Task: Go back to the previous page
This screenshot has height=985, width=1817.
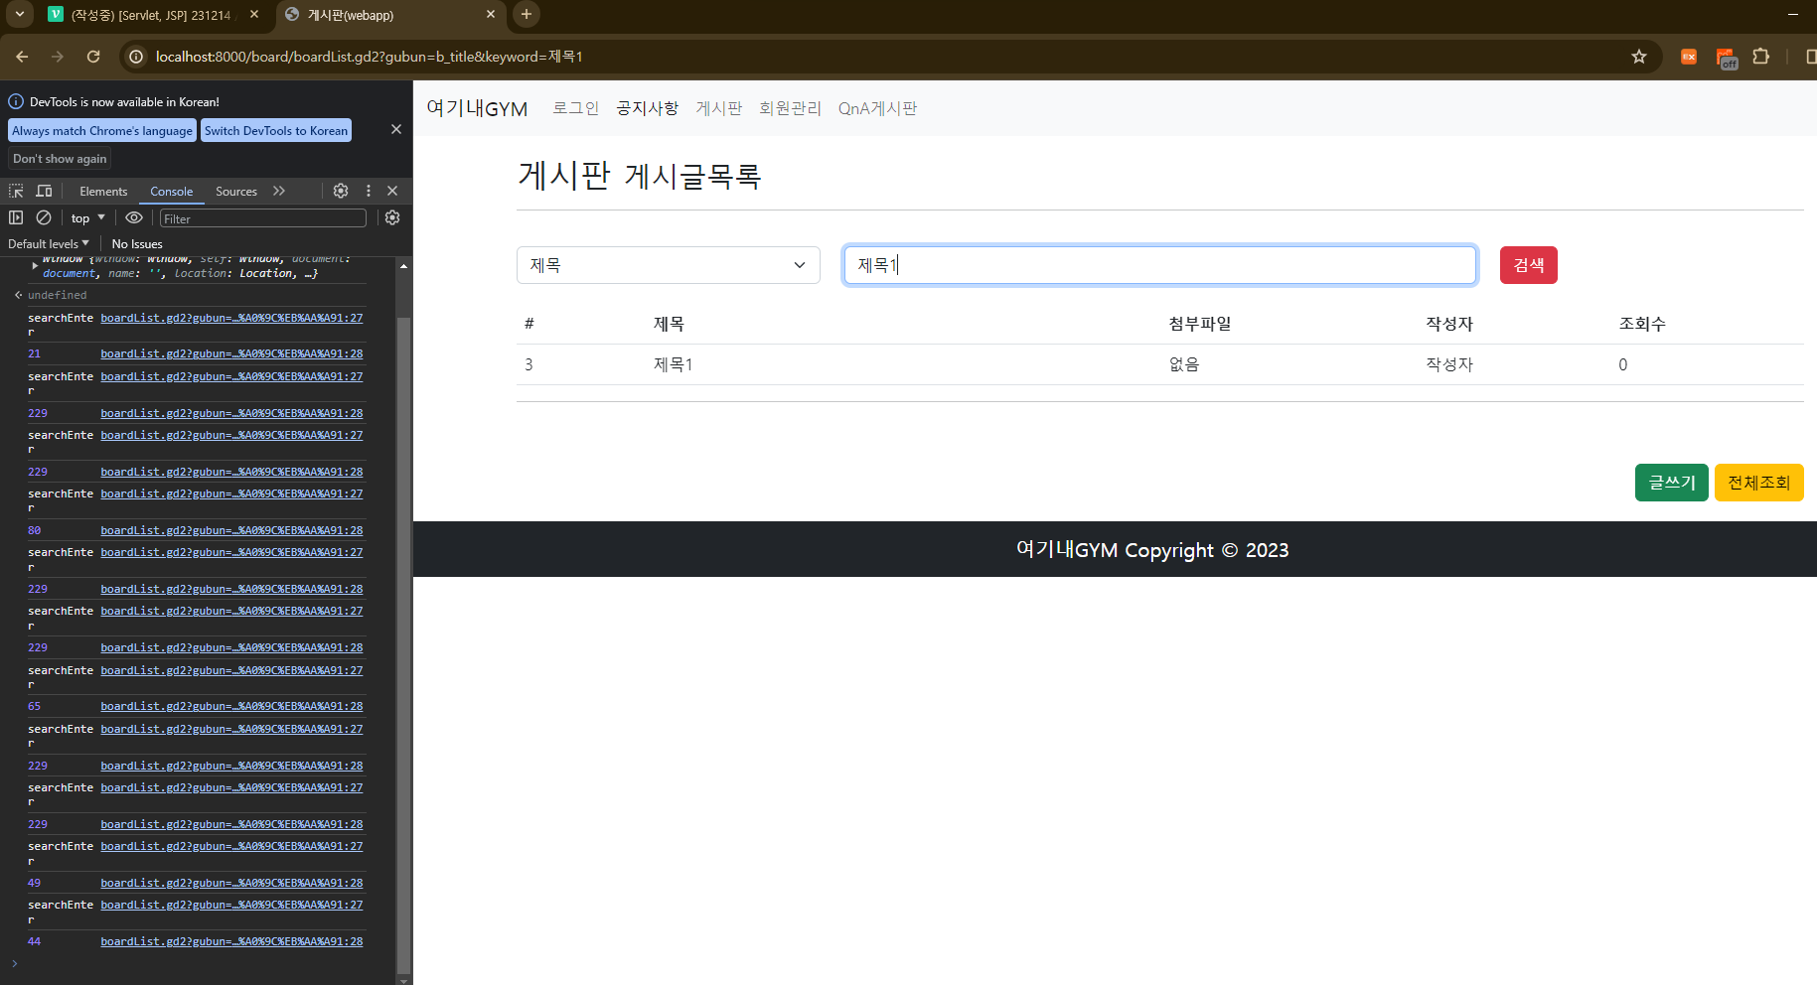Action: coord(22,57)
